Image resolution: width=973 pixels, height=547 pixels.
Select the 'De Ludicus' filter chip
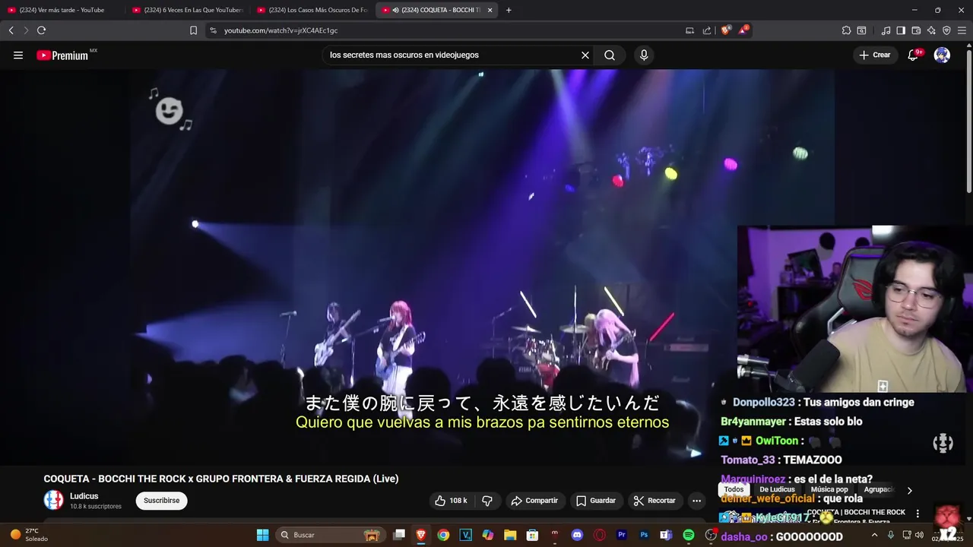(777, 490)
